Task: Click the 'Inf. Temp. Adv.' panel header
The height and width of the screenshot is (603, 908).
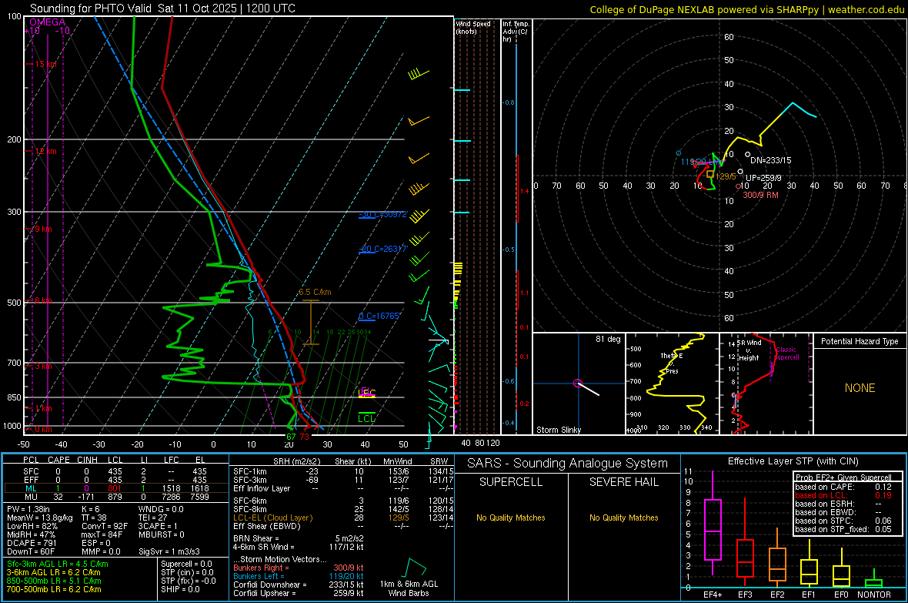Action: click(516, 32)
